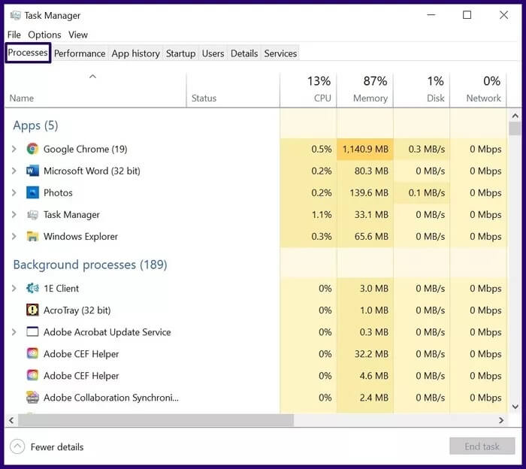Select the Windows Explorer row name
This screenshot has height=469, width=526.
80,237
